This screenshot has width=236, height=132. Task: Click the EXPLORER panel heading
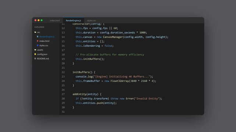39,27
